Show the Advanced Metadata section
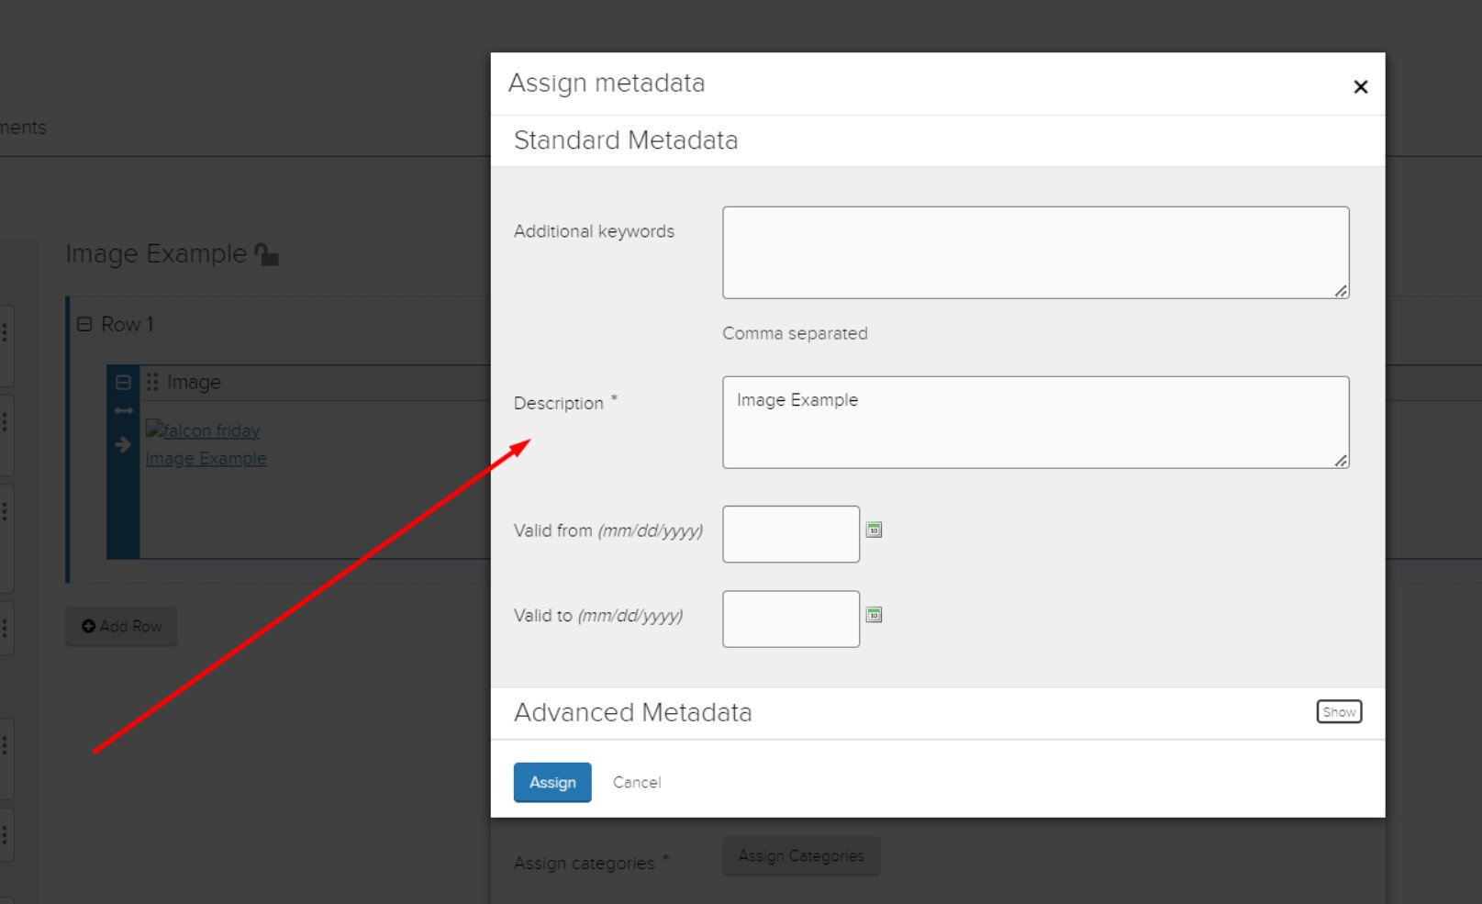The image size is (1482, 904). [x=1339, y=711]
